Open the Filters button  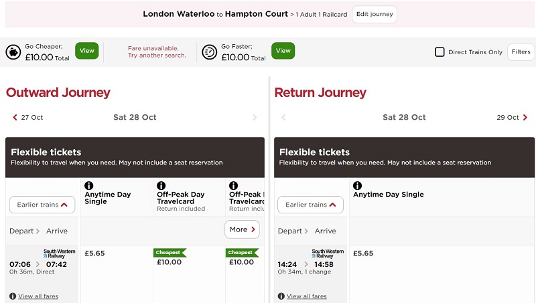tap(521, 52)
